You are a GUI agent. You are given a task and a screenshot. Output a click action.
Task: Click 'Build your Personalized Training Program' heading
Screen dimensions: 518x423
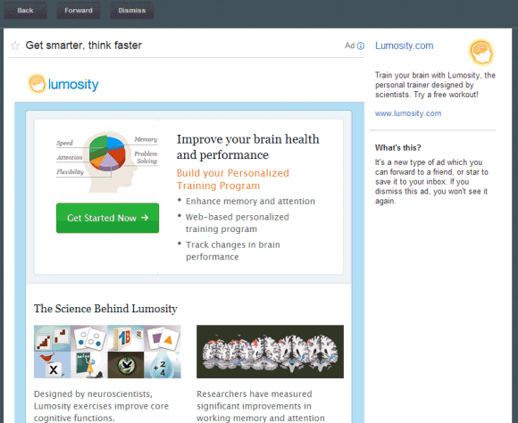click(x=233, y=179)
